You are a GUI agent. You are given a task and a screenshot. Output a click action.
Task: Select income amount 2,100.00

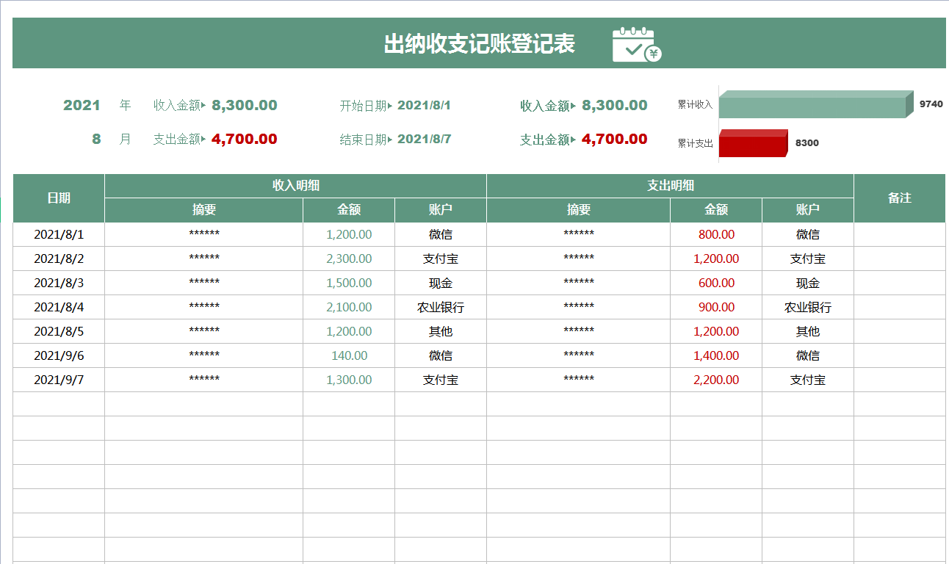349,307
